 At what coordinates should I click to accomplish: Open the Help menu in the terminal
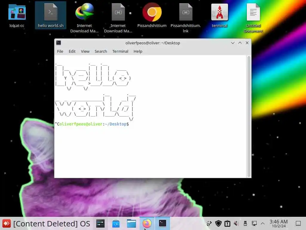click(x=138, y=51)
